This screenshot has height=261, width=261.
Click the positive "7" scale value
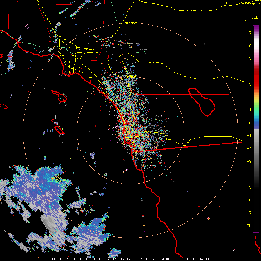pyautogui.click(x=250, y=32)
